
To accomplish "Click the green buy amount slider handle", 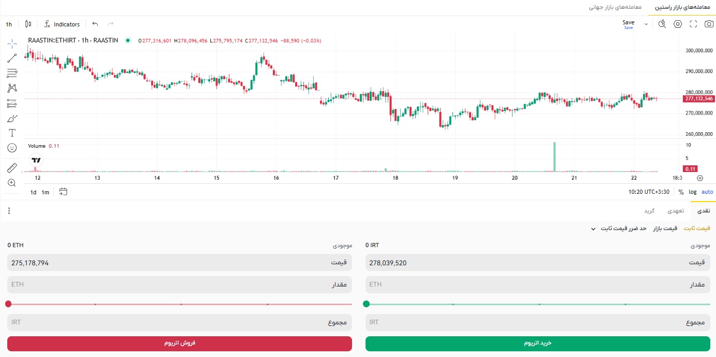I will coord(367,304).
